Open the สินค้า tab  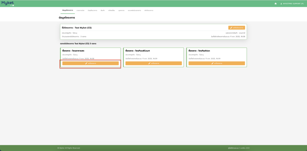tap(103, 10)
